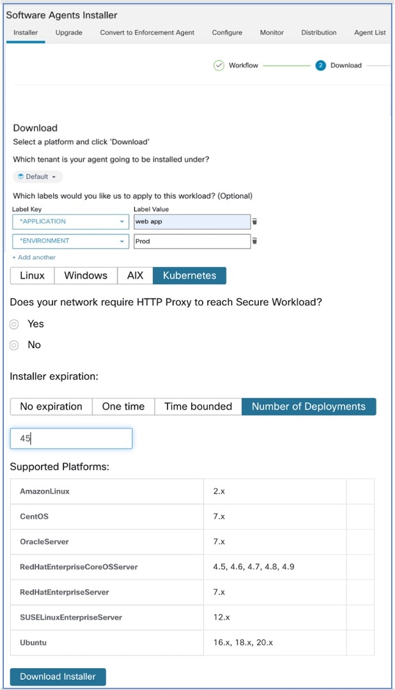Set installer expiration to Time bounded
Viewport: 395px width, 690px height.
click(x=198, y=406)
